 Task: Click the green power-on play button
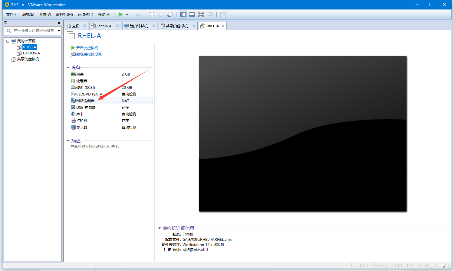pyautogui.click(x=120, y=15)
